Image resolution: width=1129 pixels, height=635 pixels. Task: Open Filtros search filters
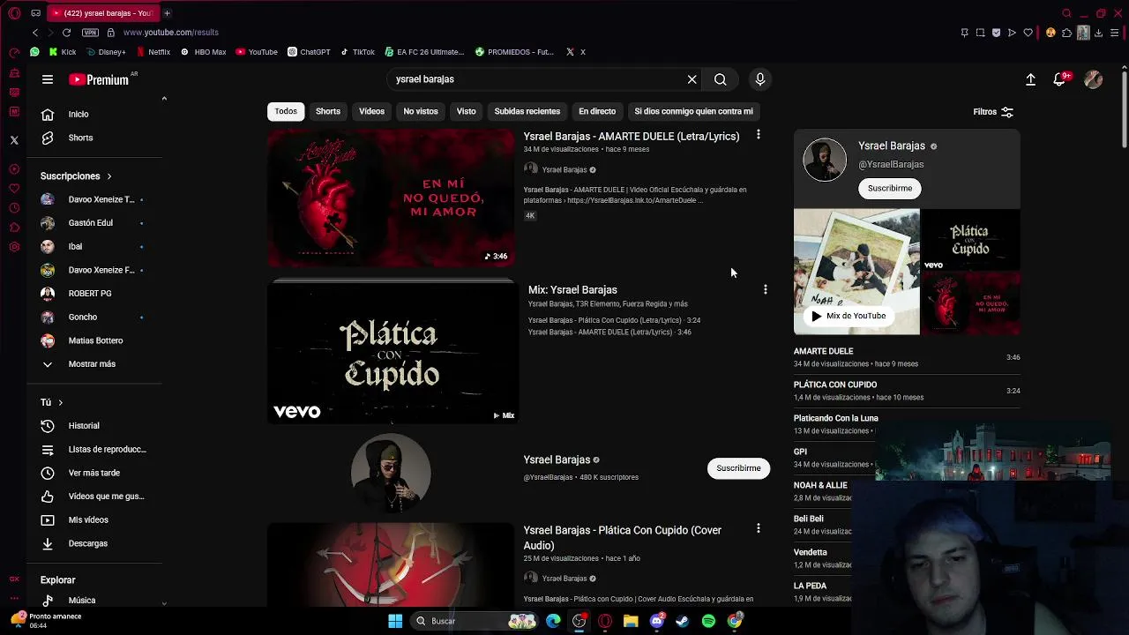click(993, 112)
